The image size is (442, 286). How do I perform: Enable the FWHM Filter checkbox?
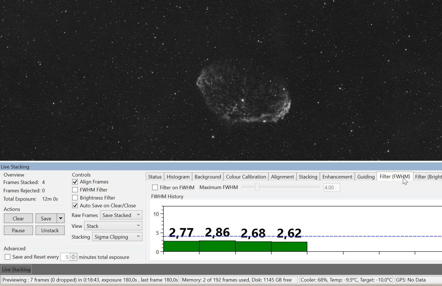(x=75, y=190)
